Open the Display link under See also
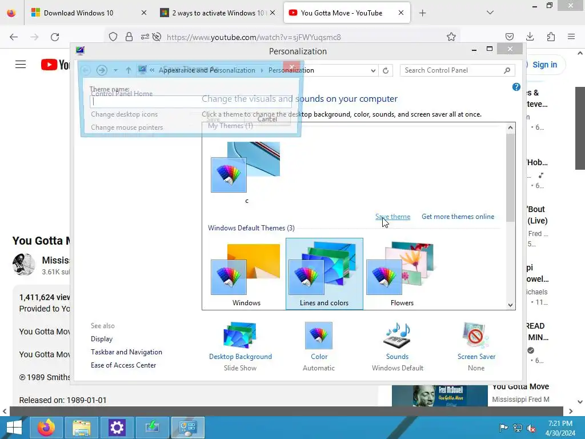585x439 pixels. 102,339
